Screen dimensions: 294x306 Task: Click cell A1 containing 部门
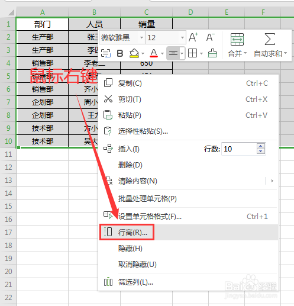point(42,24)
